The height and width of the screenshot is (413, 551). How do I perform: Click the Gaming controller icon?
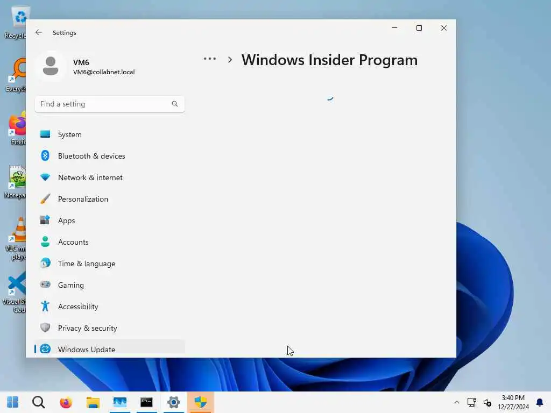tap(45, 284)
